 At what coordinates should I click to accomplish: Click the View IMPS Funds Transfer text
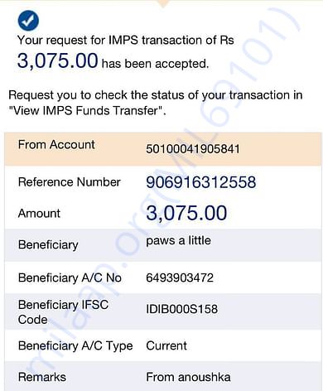point(87,111)
